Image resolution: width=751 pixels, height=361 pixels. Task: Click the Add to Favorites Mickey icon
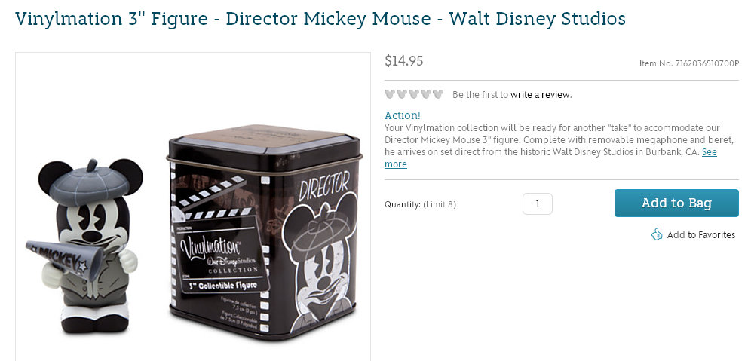pos(657,234)
